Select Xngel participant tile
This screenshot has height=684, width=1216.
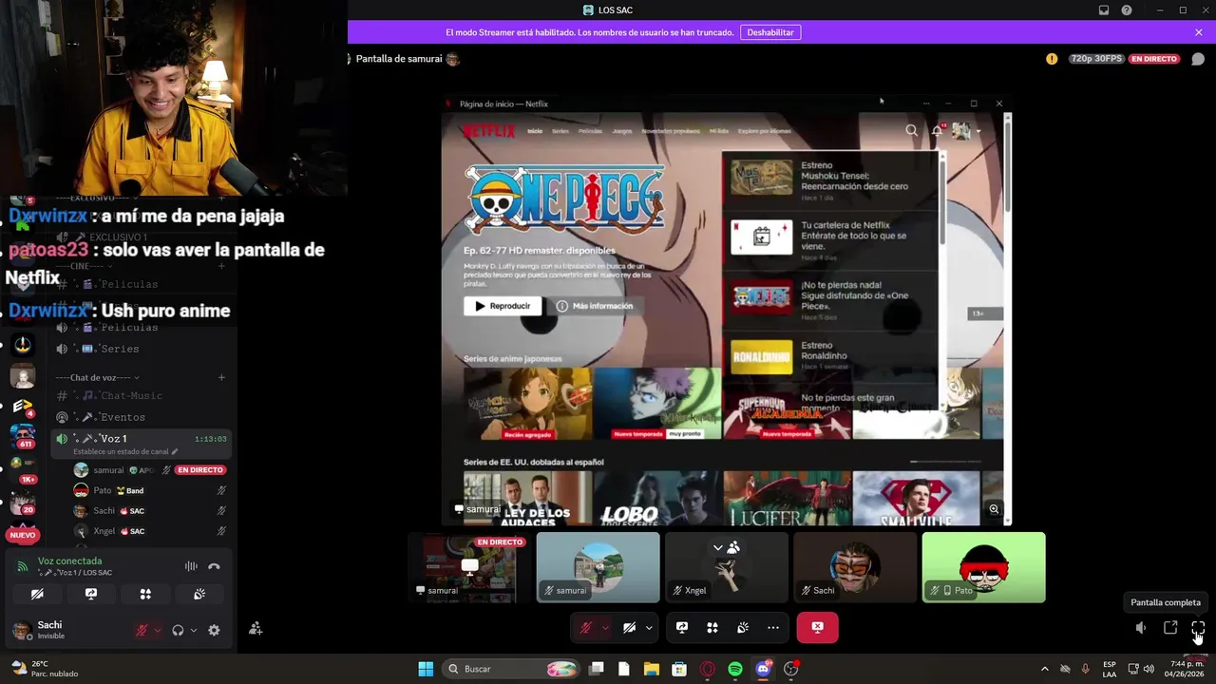727,567
